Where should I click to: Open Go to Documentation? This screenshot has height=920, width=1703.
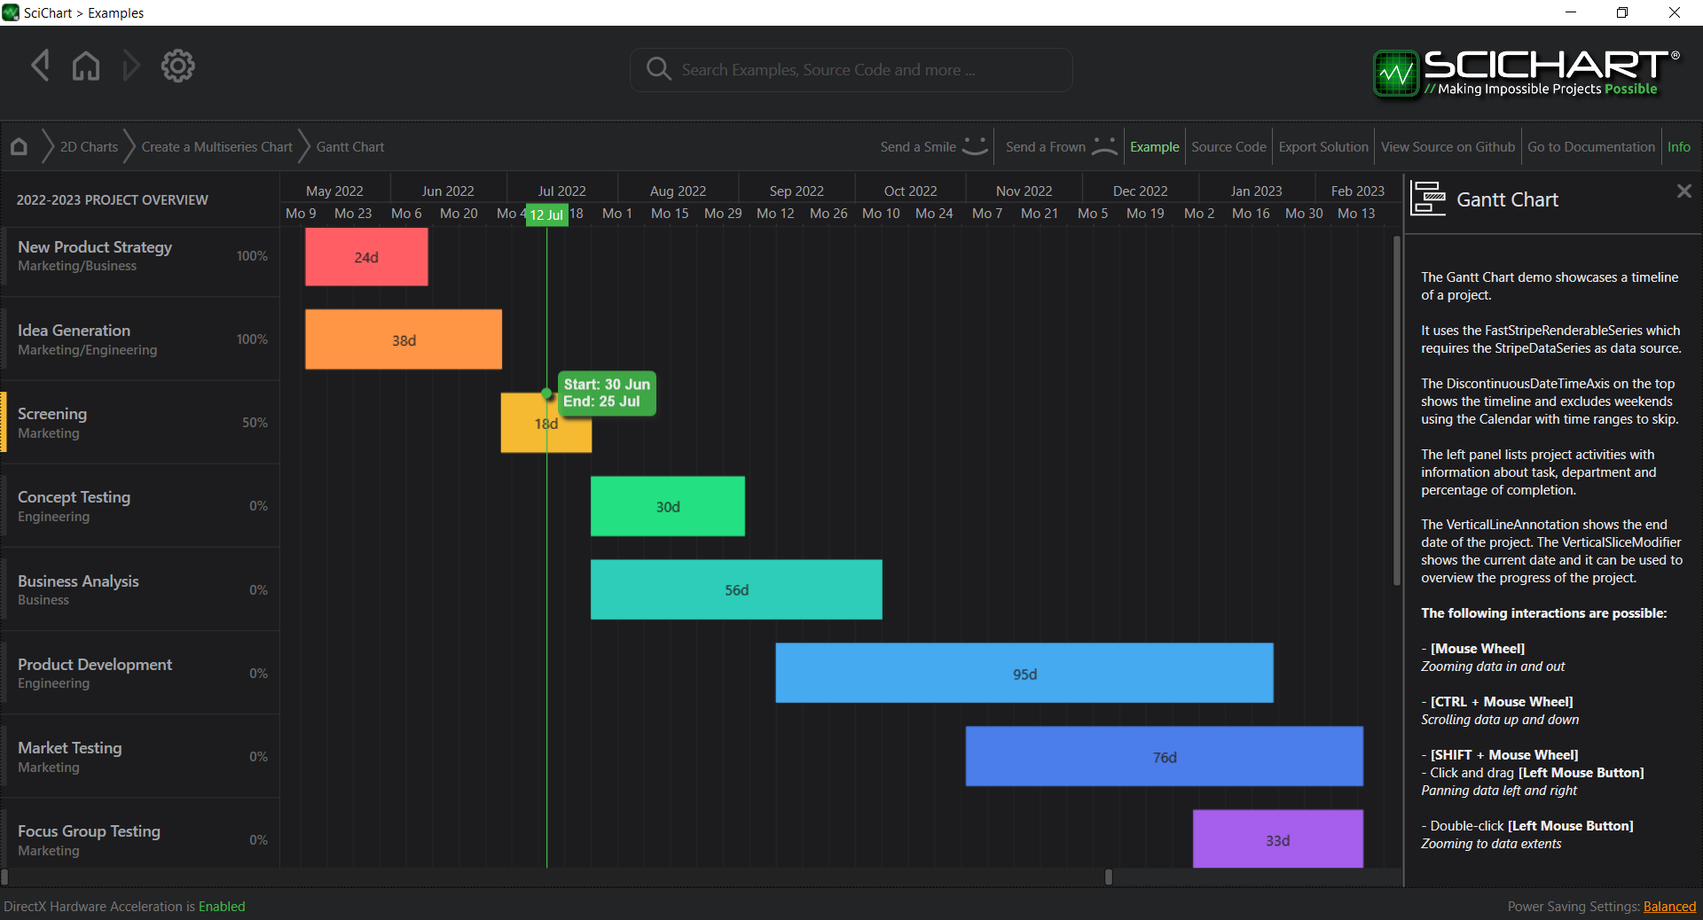1590,146
